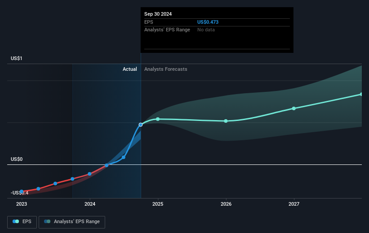This screenshot has width=369, height=233.
Task: Click the US$1 axis label
Action: pyautogui.click(x=17, y=58)
